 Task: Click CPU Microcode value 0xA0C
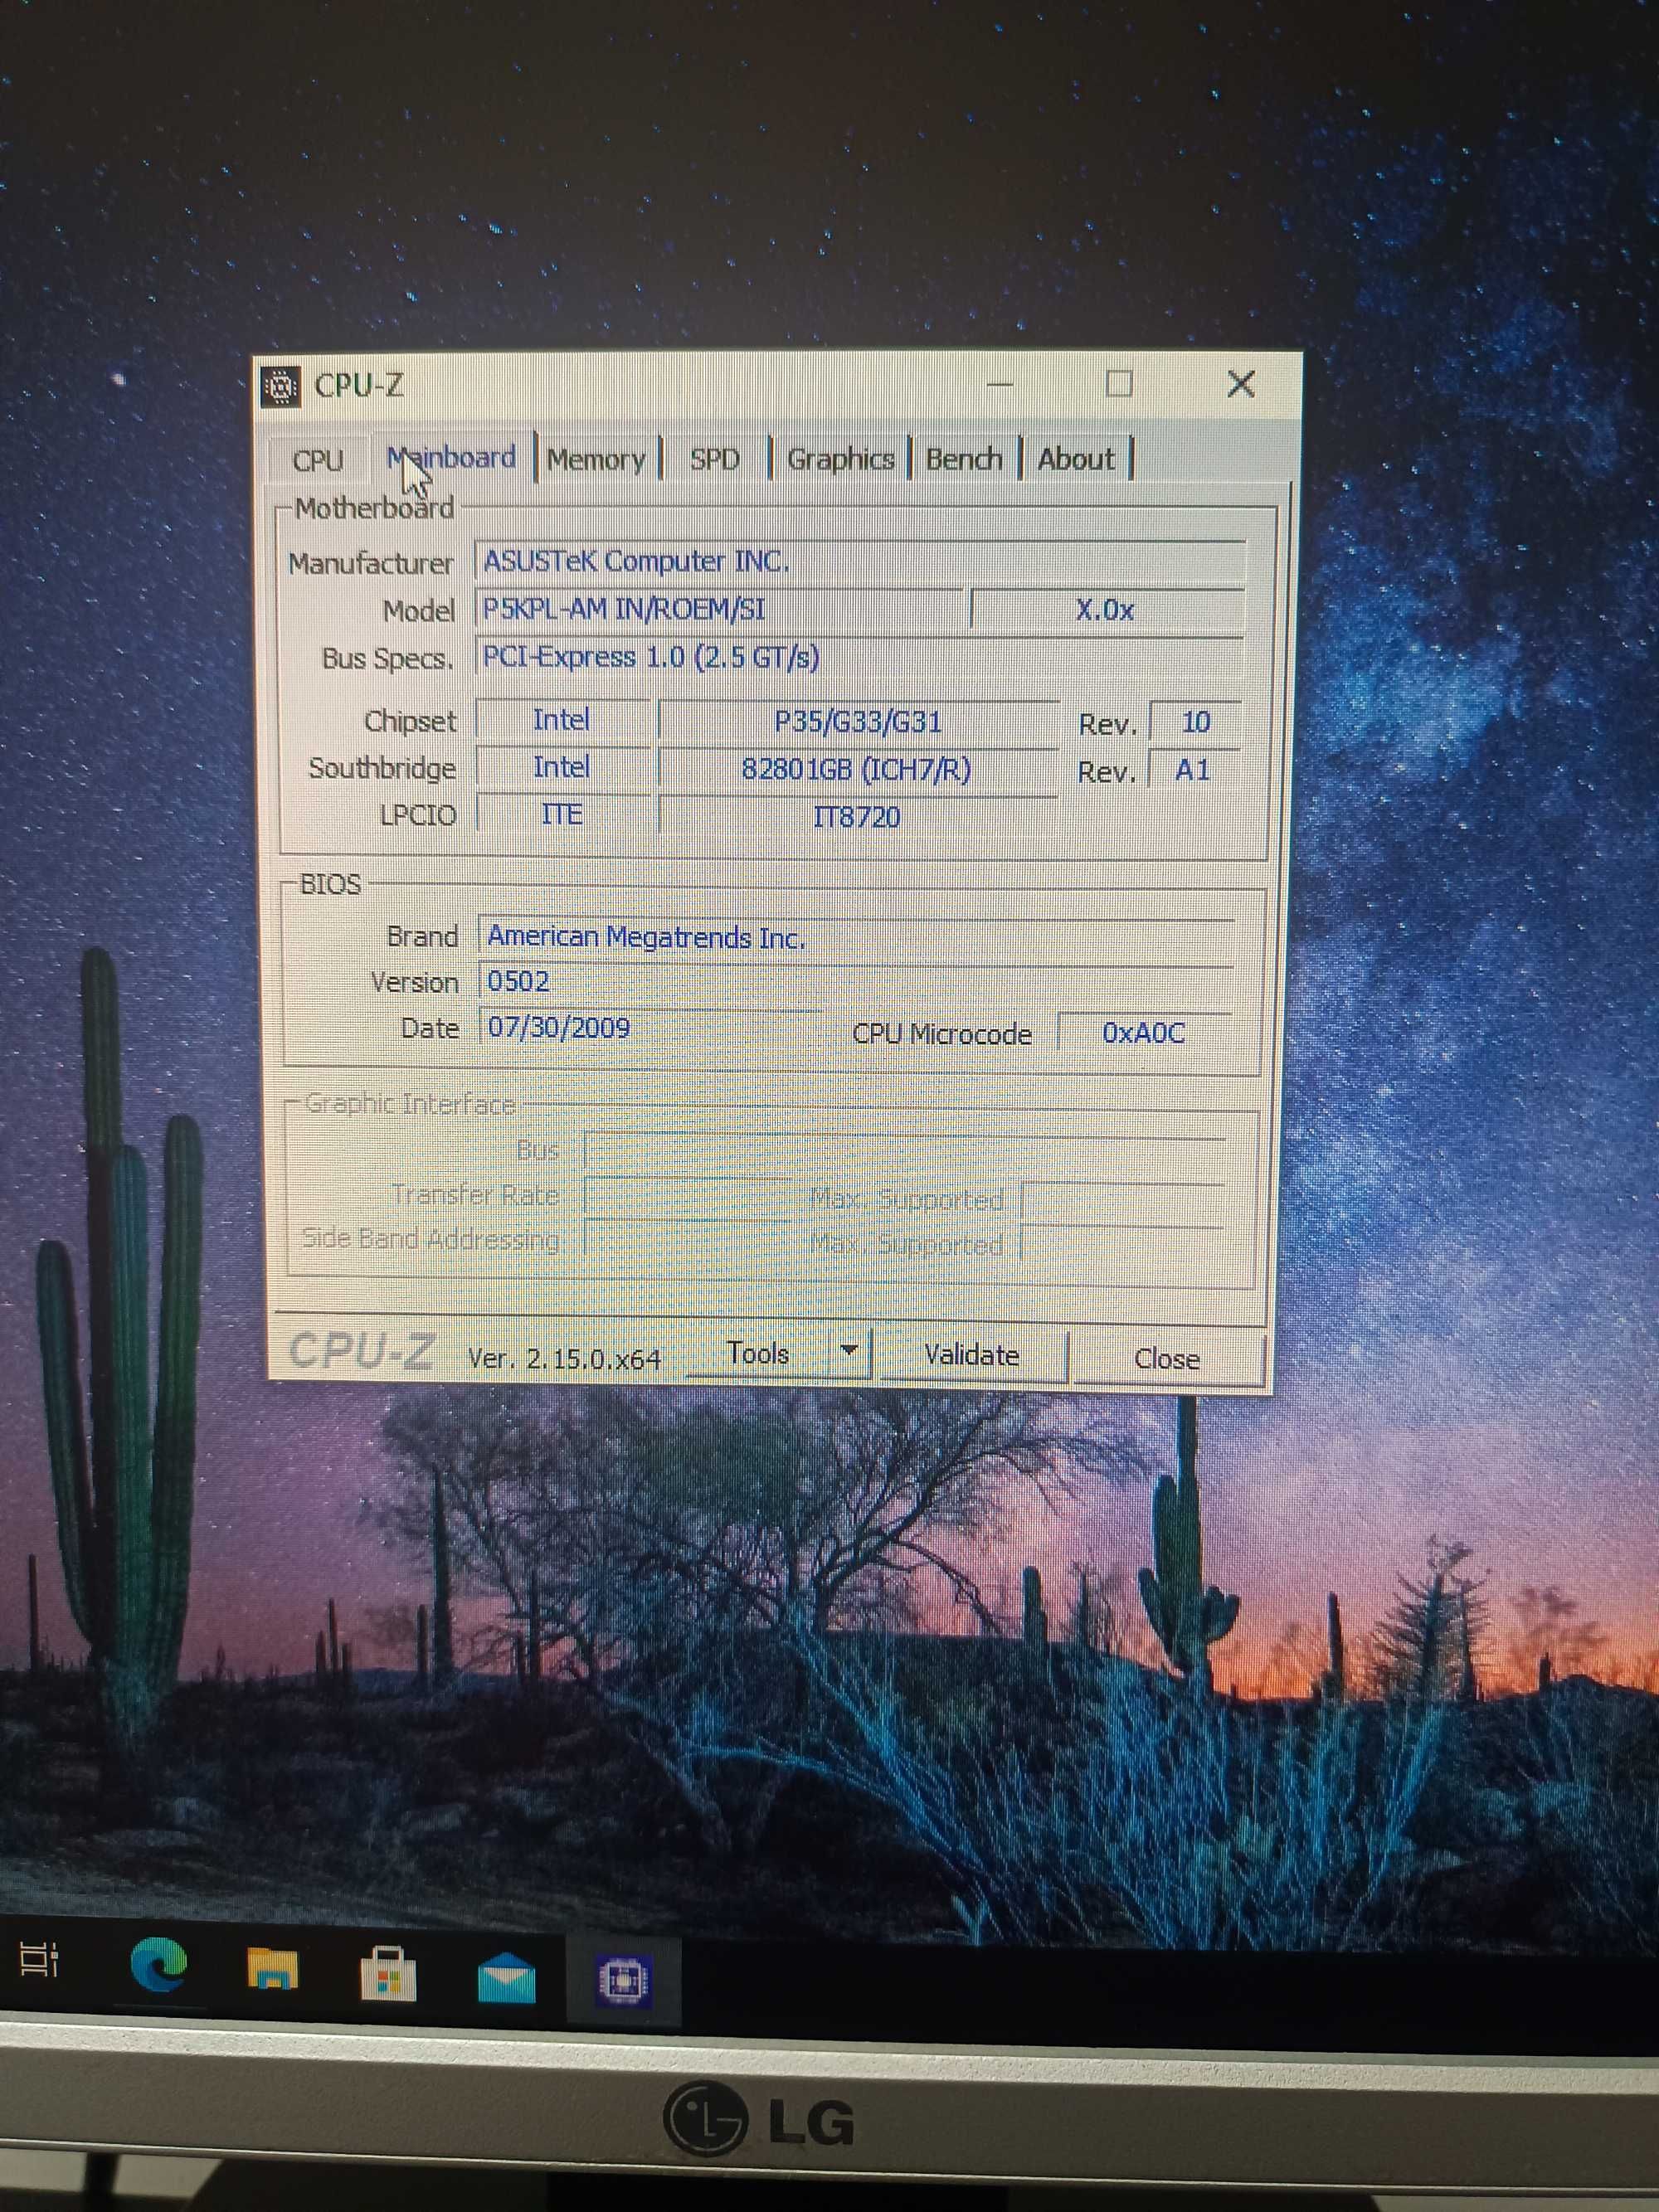1144,1032
